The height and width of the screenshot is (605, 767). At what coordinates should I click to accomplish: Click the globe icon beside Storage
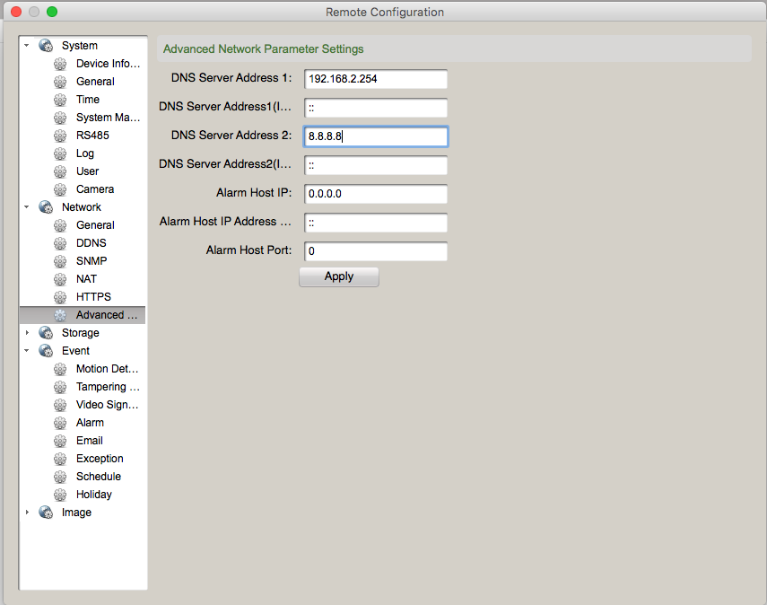(46, 333)
